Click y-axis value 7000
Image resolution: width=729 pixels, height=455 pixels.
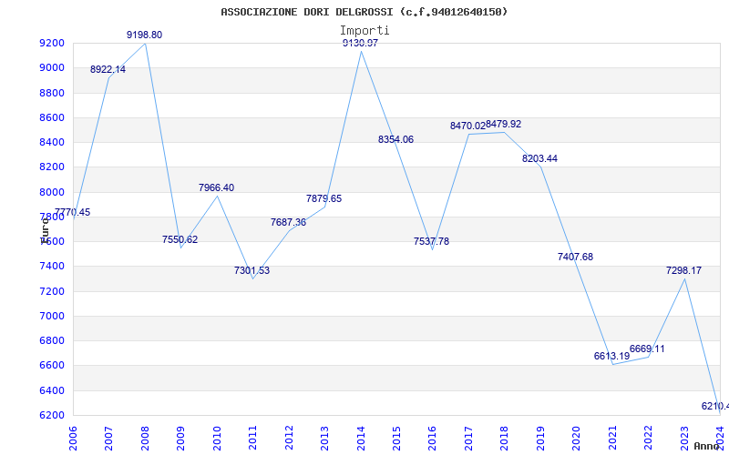coord(52,316)
